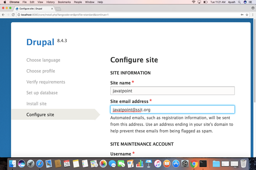Viewport: 256px width, 170px height.
Task: Open the blue folder stack in dock
Action: (216, 164)
